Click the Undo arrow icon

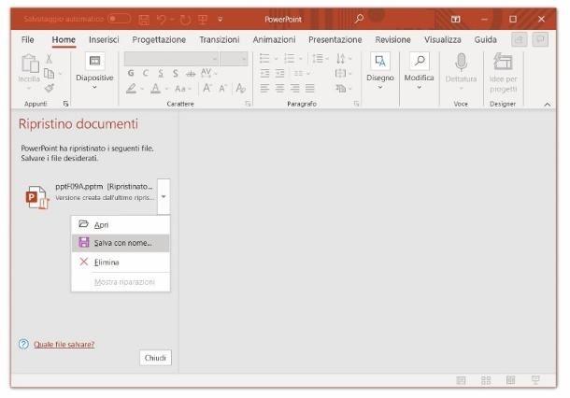point(161,19)
